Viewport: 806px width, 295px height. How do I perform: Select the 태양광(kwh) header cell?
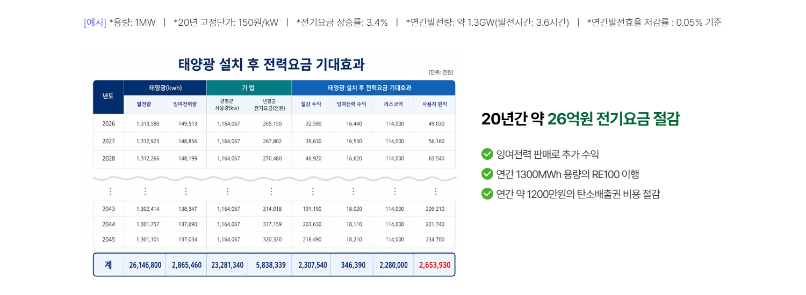coord(165,88)
